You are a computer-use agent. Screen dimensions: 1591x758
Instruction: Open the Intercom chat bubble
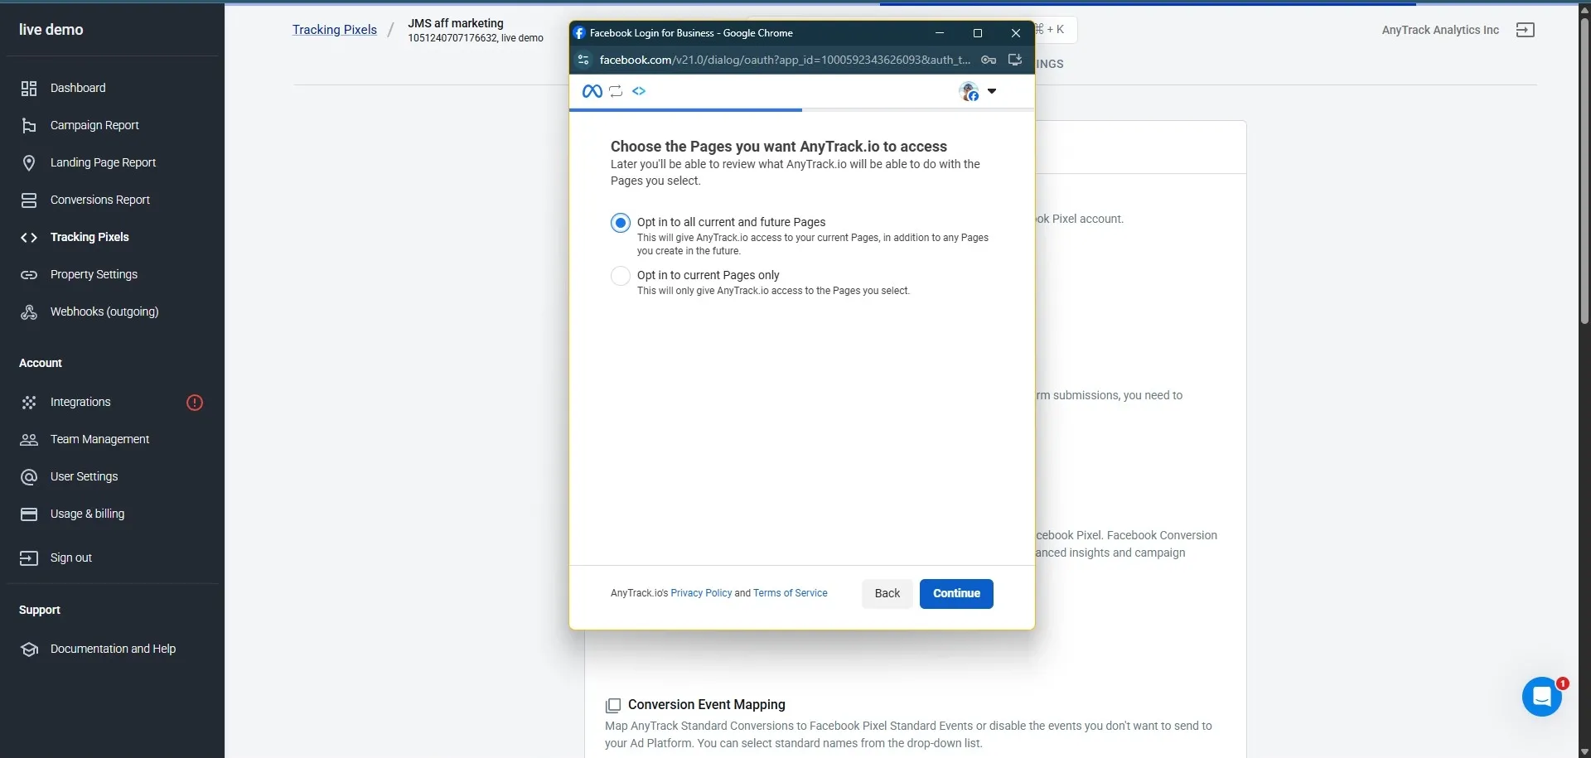tap(1542, 697)
